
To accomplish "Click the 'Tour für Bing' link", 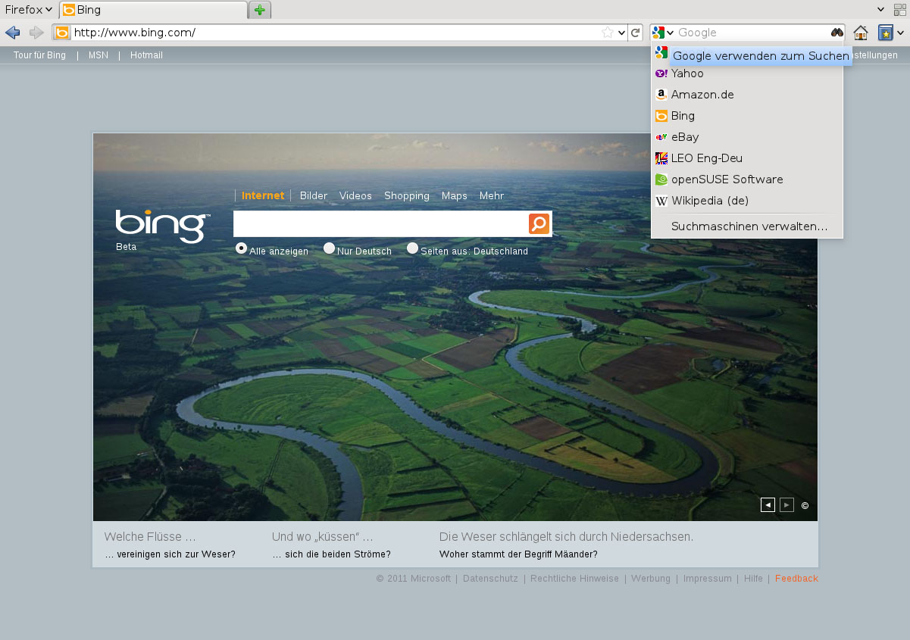I will click(x=39, y=55).
